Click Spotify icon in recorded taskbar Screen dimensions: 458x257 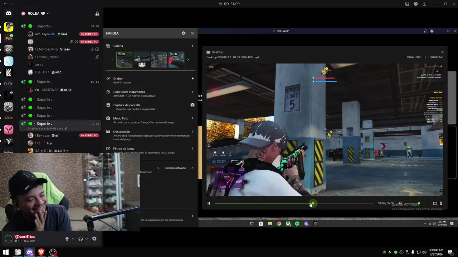click(297, 224)
